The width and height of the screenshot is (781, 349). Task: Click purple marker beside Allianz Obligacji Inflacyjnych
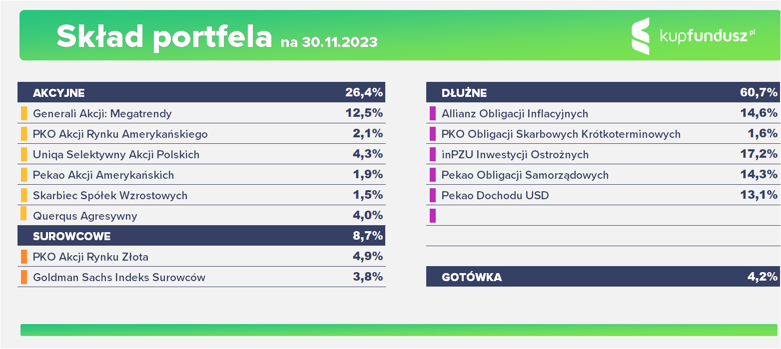coord(432,113)
